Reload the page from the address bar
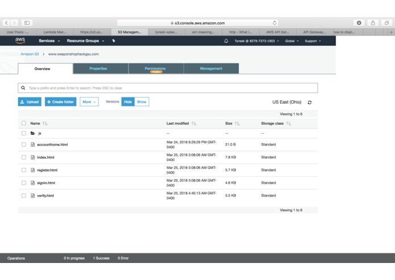395x280 pixels. coord(275,23)
